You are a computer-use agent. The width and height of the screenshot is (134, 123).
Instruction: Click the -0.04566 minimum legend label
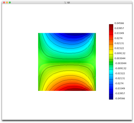[120, 98]
